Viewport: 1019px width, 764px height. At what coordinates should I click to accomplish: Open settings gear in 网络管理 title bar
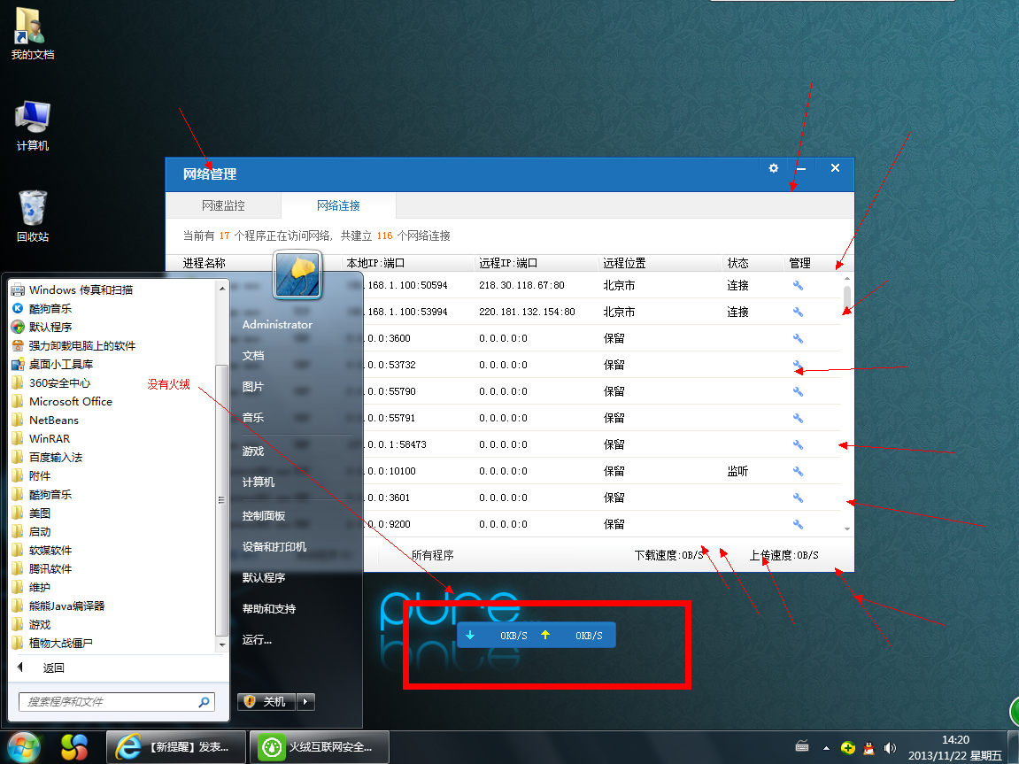point(773,168)
